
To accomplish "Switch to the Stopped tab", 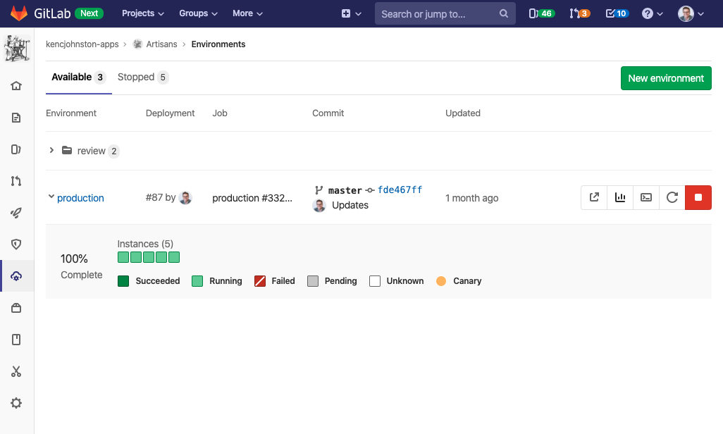I will click(x=143, y=77).
